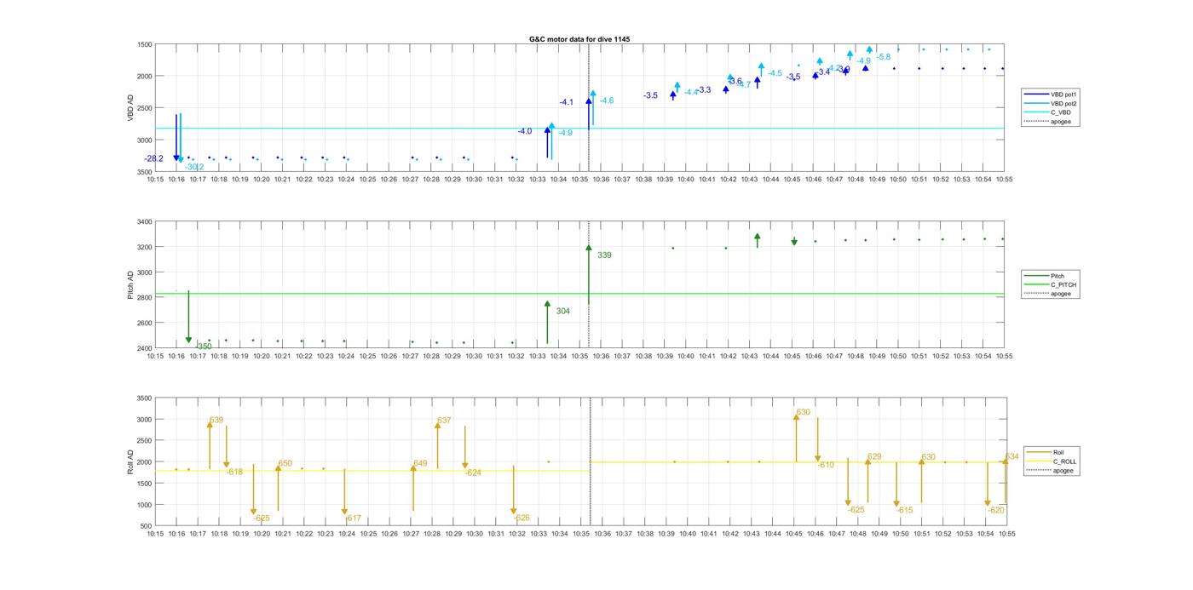
Task: Select 'C_PITCH' legend entry
Action: (x=1063, y=284)
